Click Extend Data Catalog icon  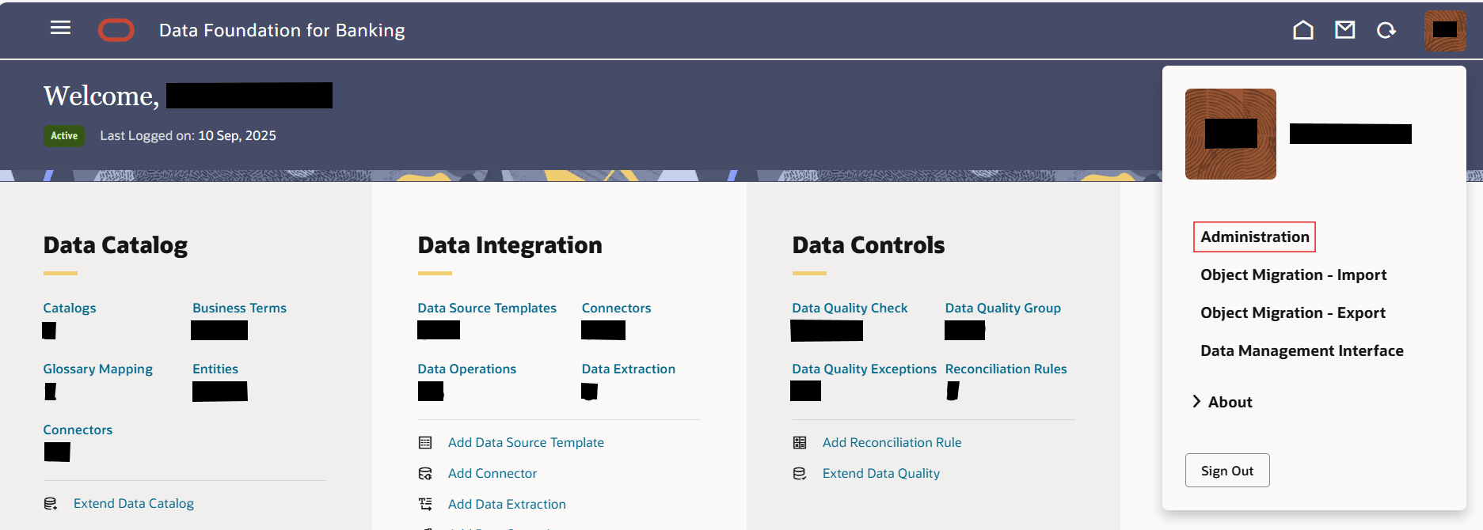[51, 504]
